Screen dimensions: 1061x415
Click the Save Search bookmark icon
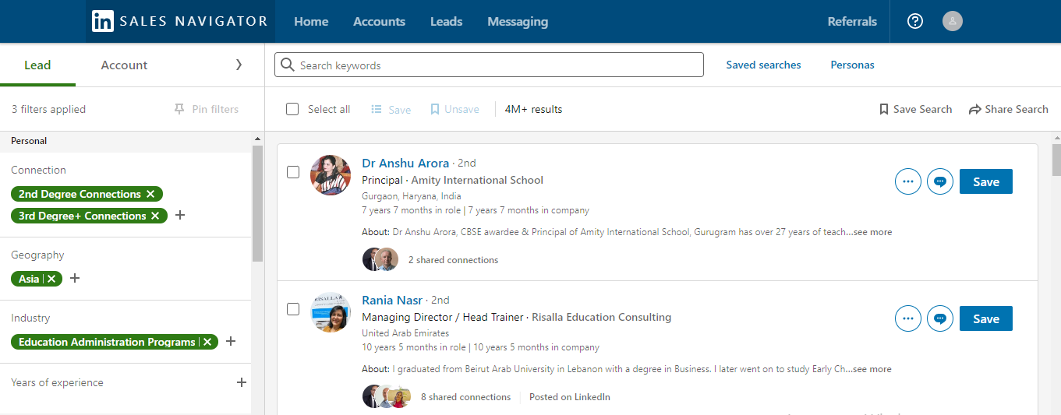(884, 109)
